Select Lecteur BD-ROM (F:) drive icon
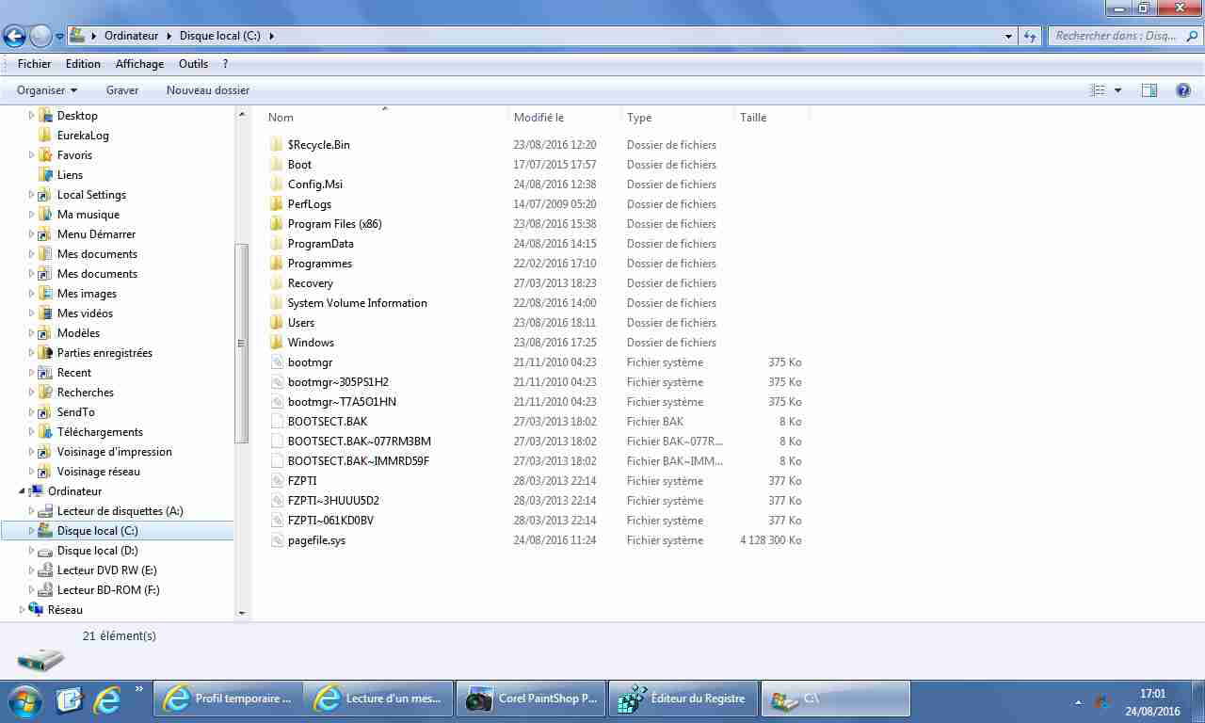This screenshot has height=723, width=1205. click(45, 589)
